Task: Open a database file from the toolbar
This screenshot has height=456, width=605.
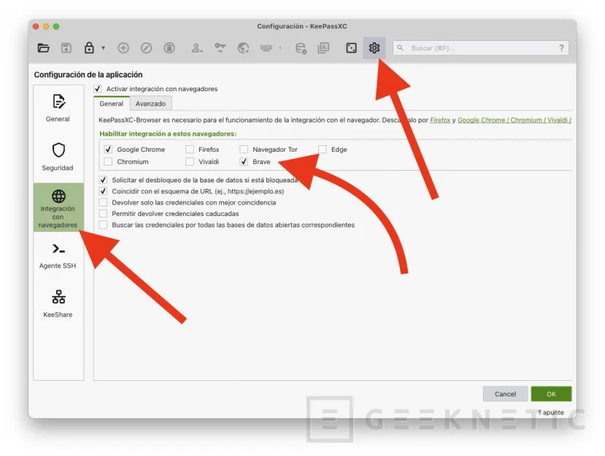Action: [x=44, y=48]
